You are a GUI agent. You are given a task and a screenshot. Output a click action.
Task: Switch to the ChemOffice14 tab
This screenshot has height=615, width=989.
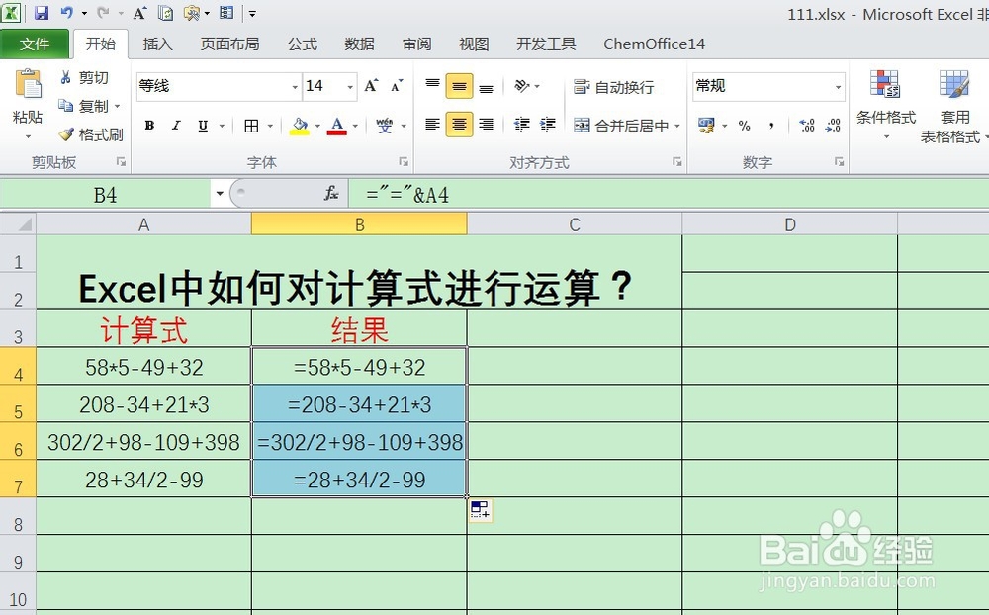click(654, 44)
